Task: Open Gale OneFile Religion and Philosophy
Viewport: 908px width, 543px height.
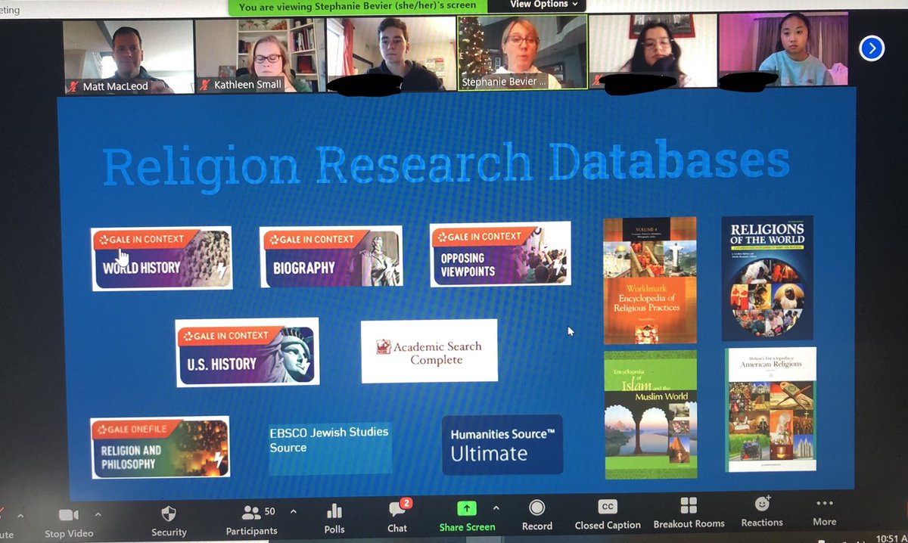Action: 160,448
